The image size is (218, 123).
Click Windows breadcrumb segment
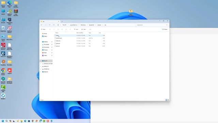tap(83, 25)
